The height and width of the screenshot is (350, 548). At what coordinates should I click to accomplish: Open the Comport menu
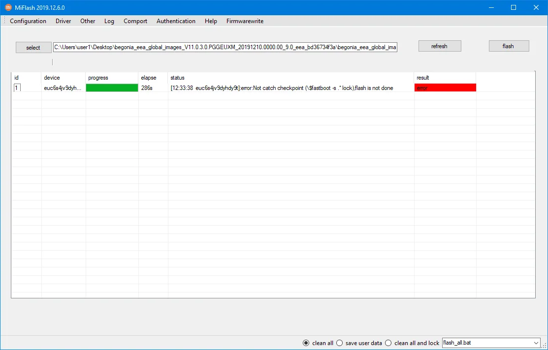[x=135, y=21]
